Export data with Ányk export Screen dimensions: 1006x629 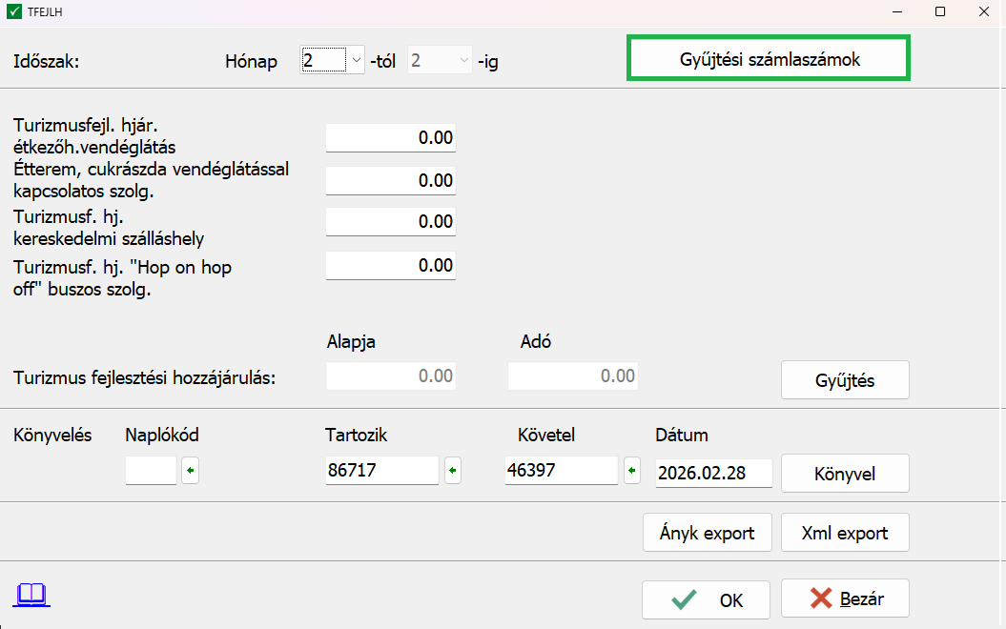point(707,533)
